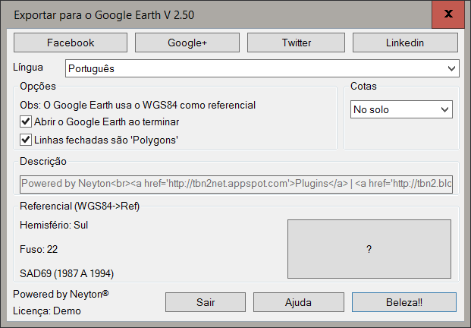The width and height of the screenshot is (471, 328).
Task: Click the Sair button
Action: pyautogui.click(x=206, y=302)
